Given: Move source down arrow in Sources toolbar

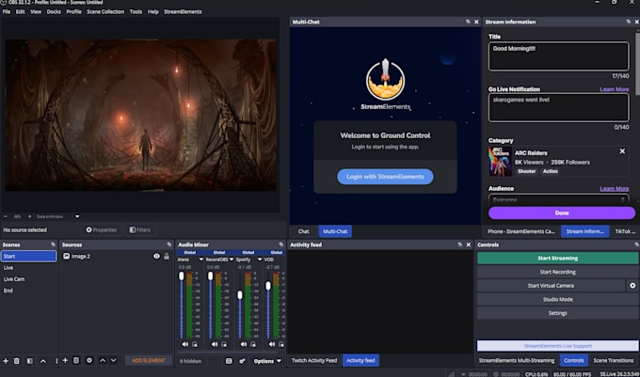Looking at the screenshot, I should 114,360.
